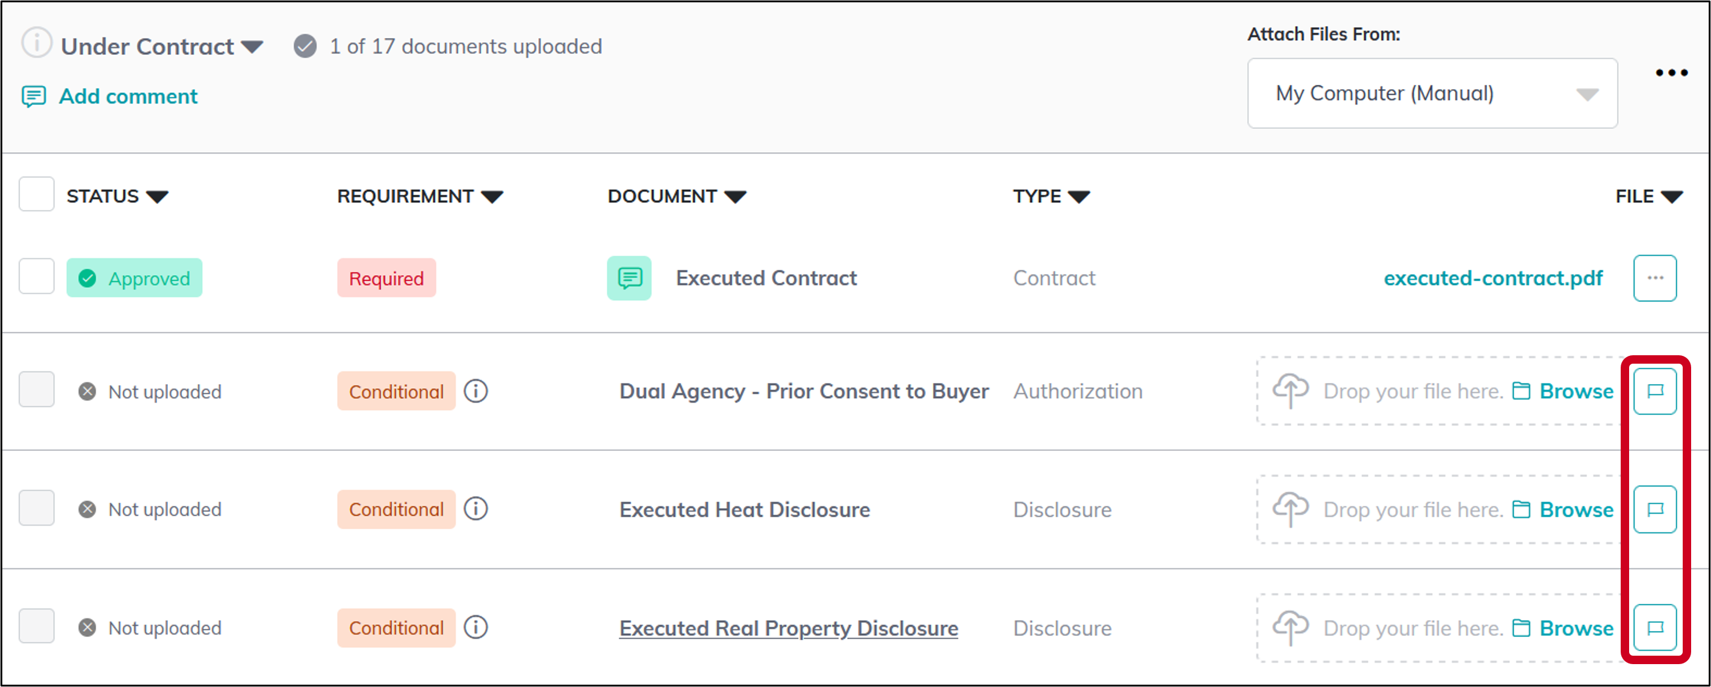
Task: Click the flag icon for Dual Agency row
Action: click(x=1654, y=391)
